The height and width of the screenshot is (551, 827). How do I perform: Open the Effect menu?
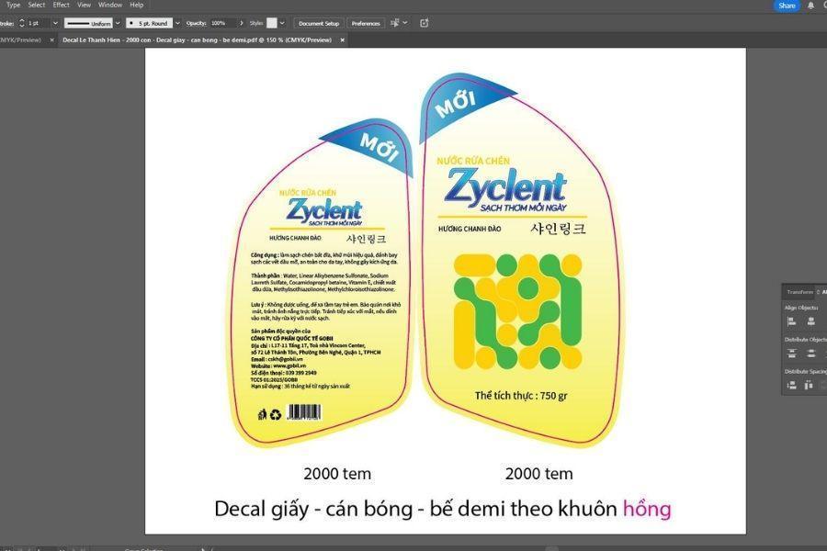(x=61, y=5)
